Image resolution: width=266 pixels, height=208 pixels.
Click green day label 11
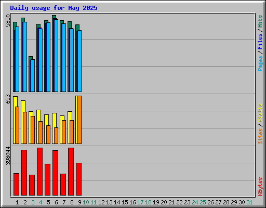point(94,202)
